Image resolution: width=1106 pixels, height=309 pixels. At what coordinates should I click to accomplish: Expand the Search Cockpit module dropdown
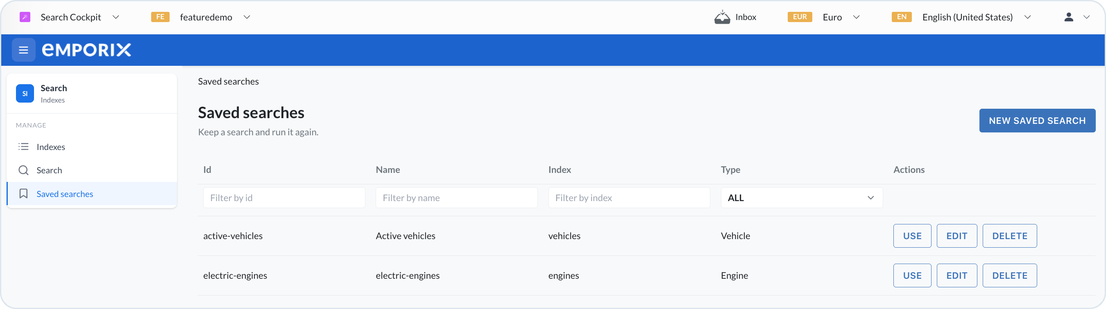point(116,17)
